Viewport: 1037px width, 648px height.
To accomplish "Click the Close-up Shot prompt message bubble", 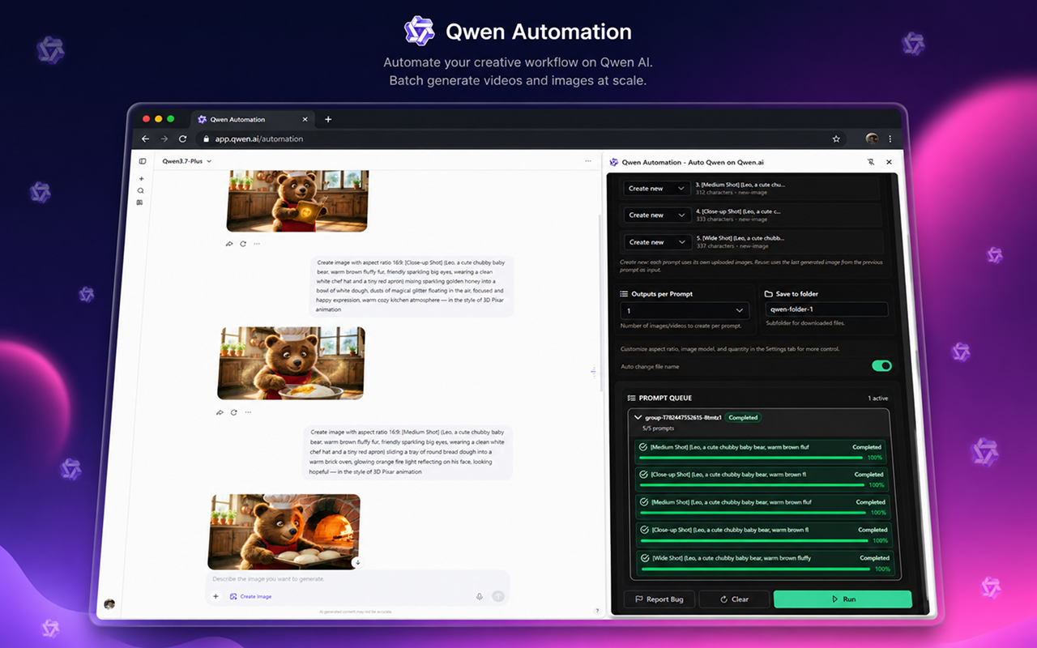I will 411,286.
